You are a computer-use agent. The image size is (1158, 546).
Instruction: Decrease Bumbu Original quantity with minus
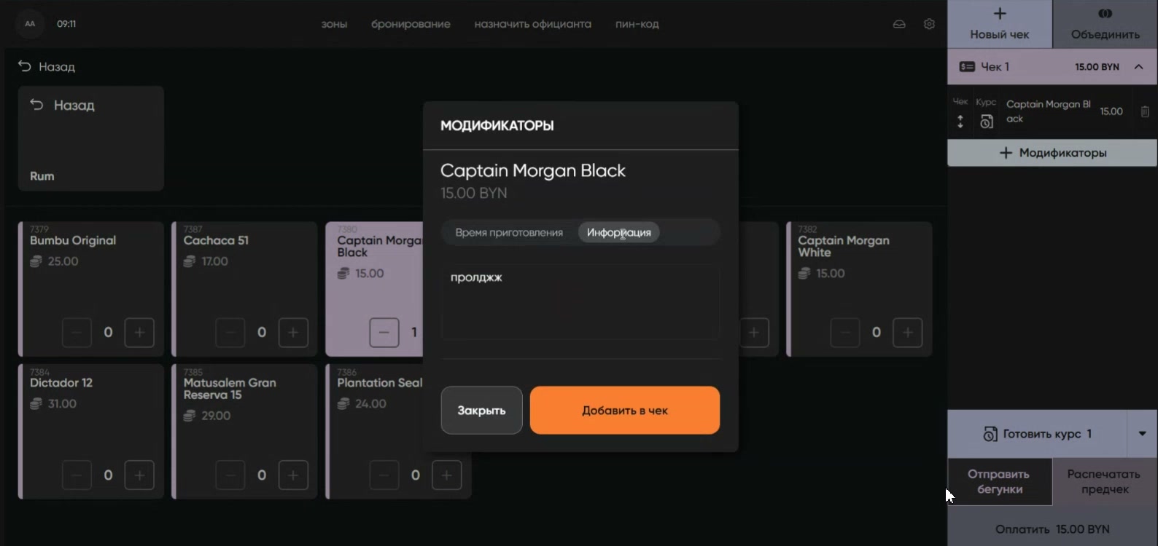(x=77, y=333)
